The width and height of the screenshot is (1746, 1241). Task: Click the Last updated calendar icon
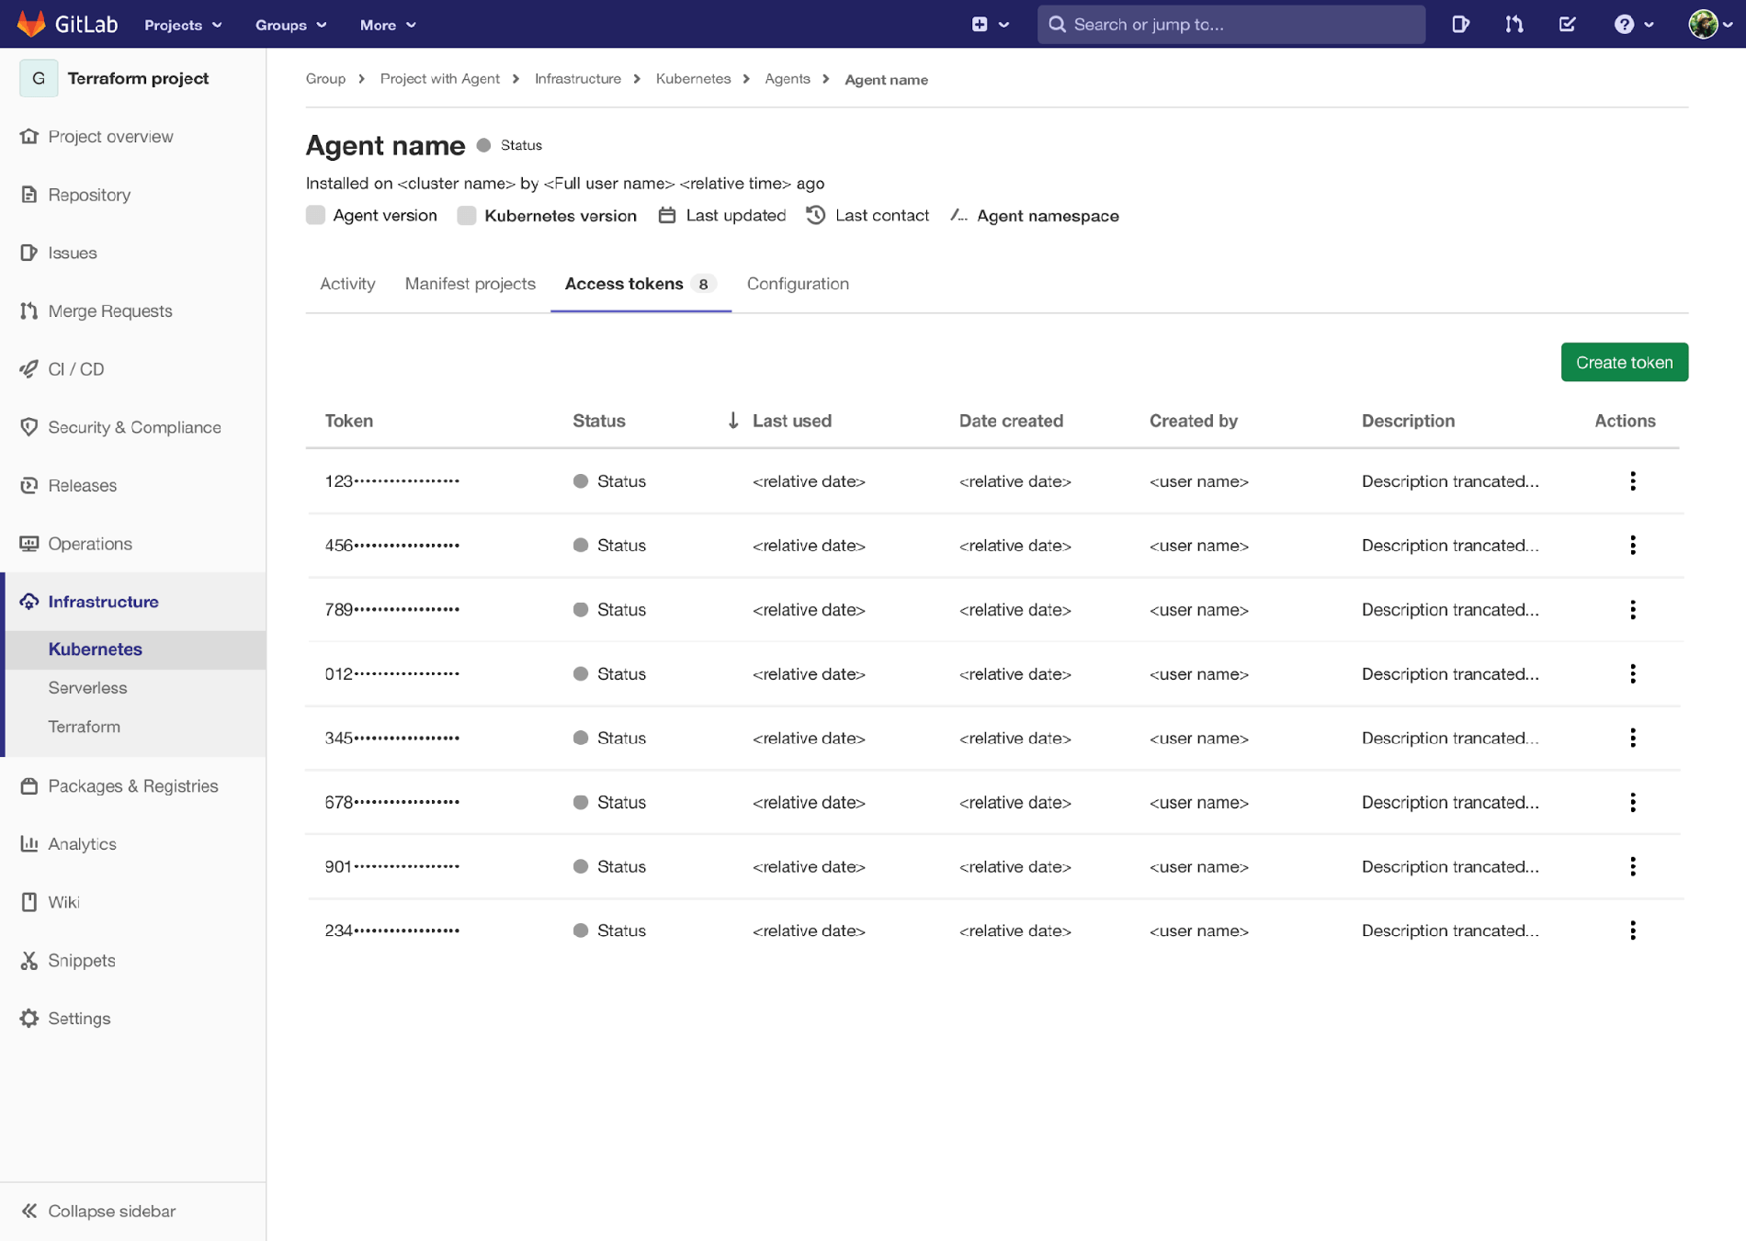666,215
